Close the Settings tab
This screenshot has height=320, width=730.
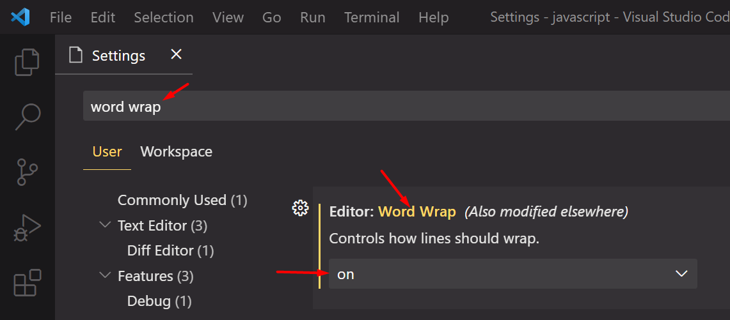[x=177, y=55]
